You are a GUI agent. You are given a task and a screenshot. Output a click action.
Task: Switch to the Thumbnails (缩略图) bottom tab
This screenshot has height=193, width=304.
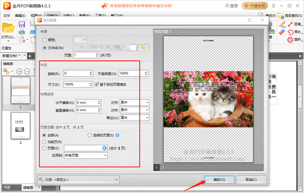[28, 187]
